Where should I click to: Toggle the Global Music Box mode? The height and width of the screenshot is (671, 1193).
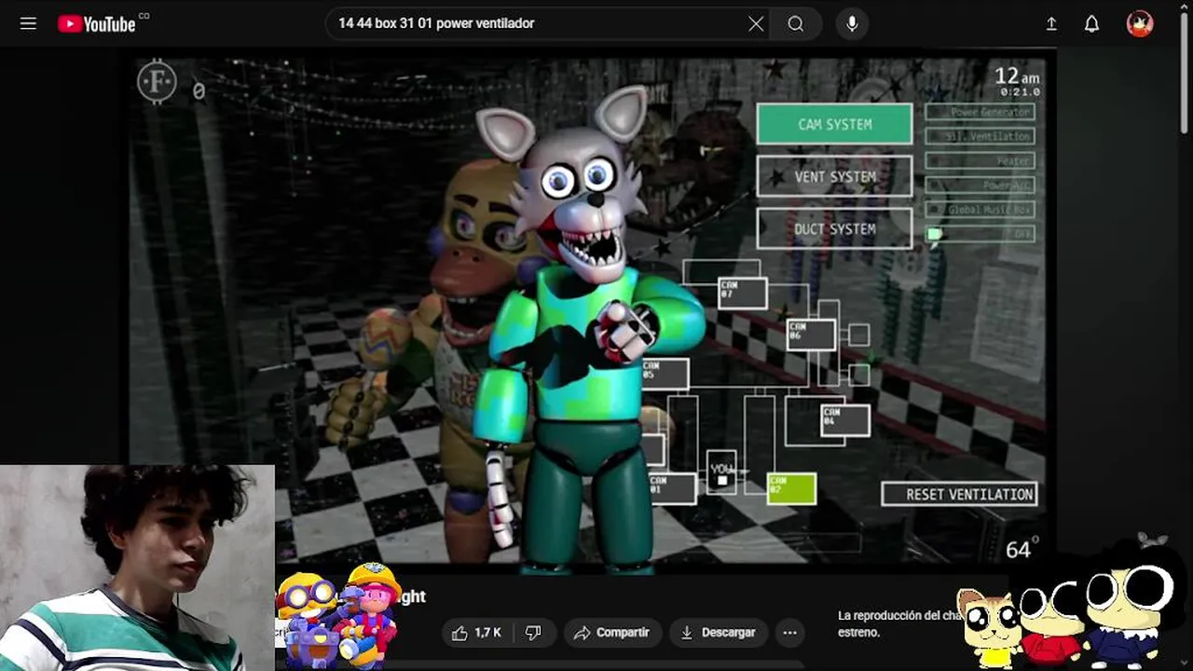click(x=980, y=210)
